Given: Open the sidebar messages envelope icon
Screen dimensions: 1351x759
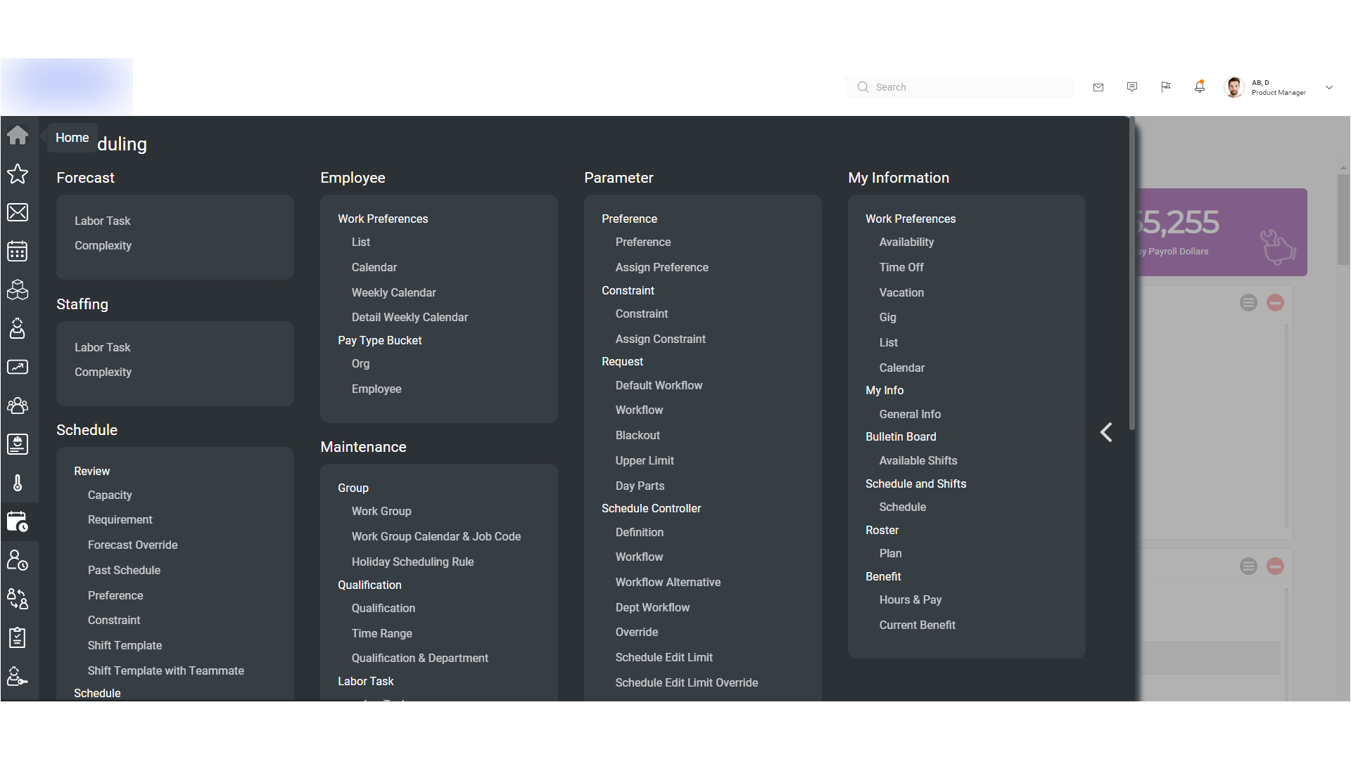Looking at the screenshot, I should click(18, 212).
